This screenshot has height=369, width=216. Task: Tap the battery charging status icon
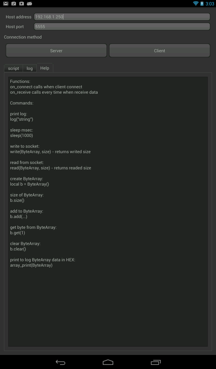[x=202, y=4]
